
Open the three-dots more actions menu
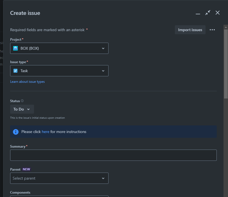point(212,30)
